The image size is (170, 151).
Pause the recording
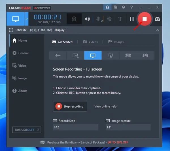pos(132,19)
